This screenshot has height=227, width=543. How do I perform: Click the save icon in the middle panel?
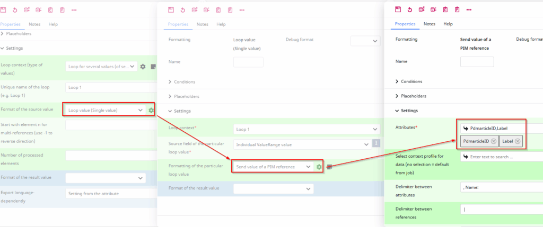pyautogui.click(x=171, y=10)
